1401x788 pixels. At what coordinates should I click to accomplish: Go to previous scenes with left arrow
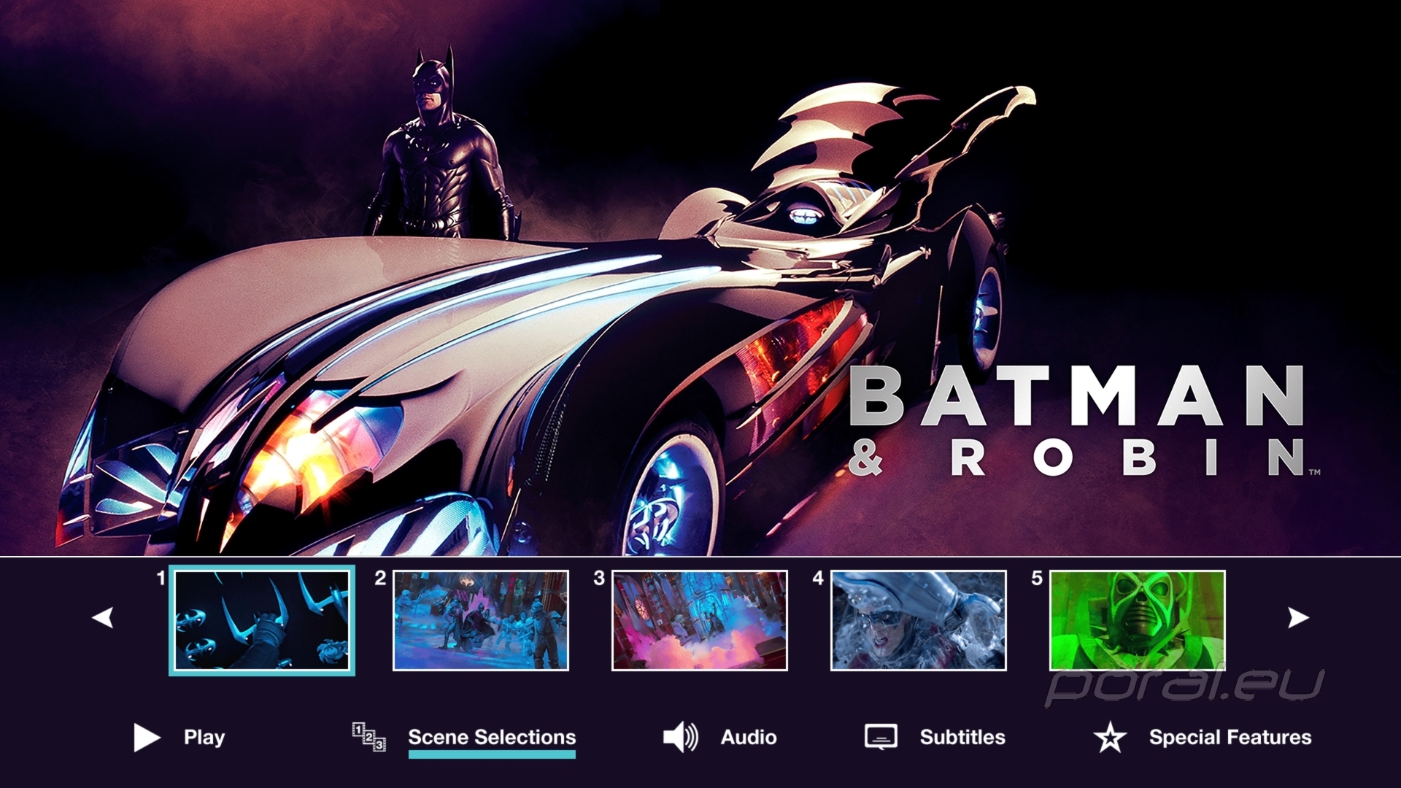103,618
